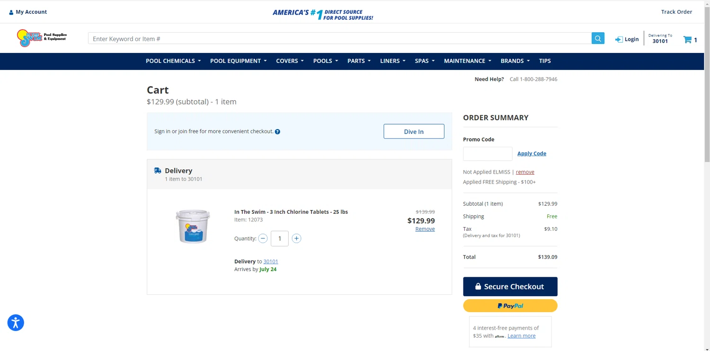Expand the Covers menu
This screenshot has width=710, height=351.
290,61
